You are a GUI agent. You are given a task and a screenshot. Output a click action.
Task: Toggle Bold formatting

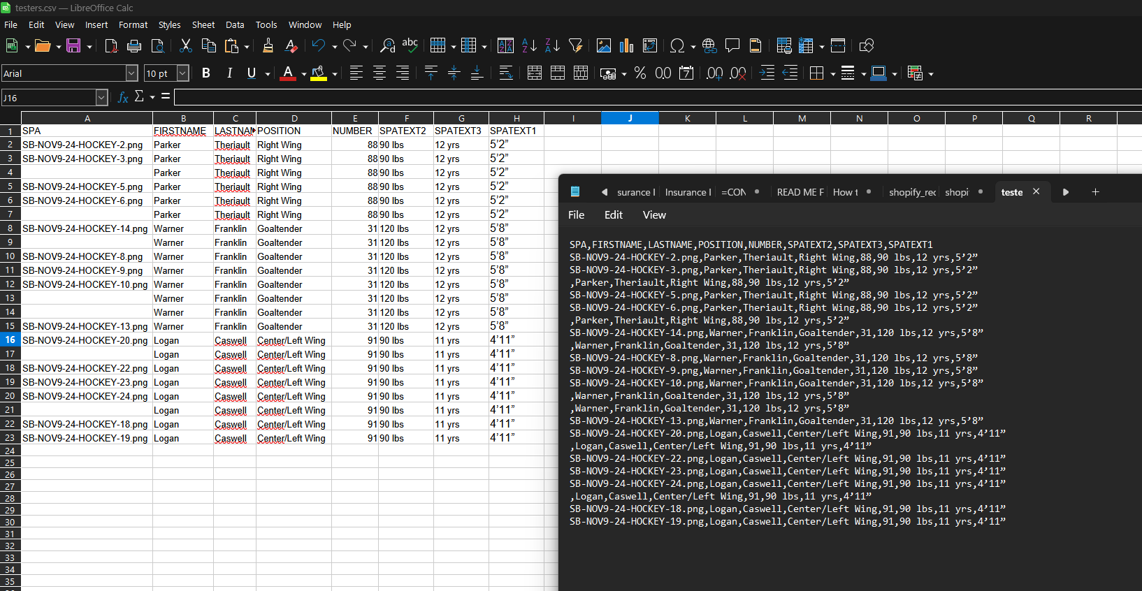[206, 73]
